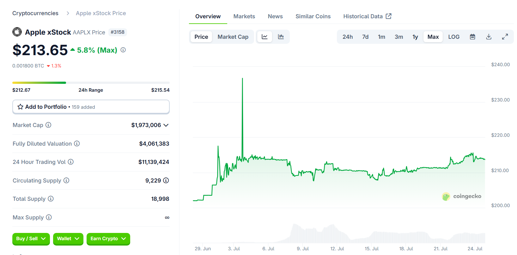Click the 24. Jul date axis label
Image resolution: width=517 pixels, height=255 pixels.
coord(475,249)
